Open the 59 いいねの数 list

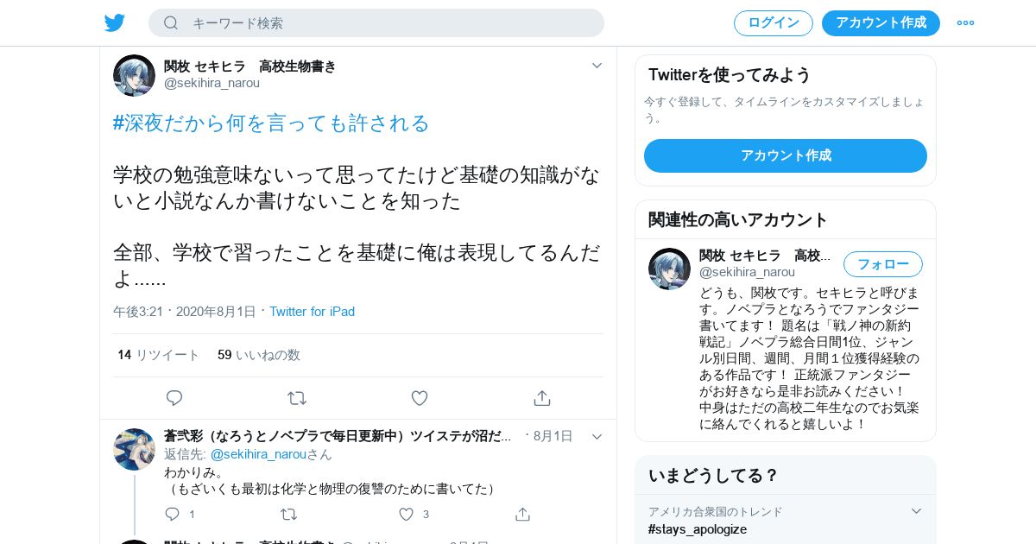coord(259,355)
